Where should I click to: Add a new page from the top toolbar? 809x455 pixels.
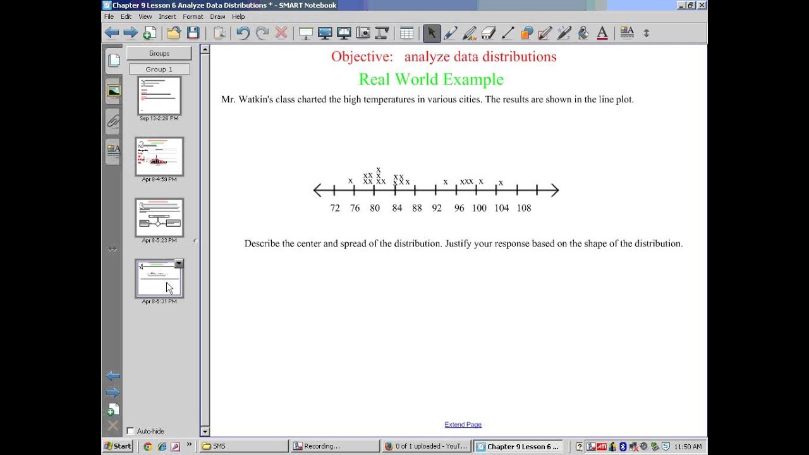tap(149, 33)
